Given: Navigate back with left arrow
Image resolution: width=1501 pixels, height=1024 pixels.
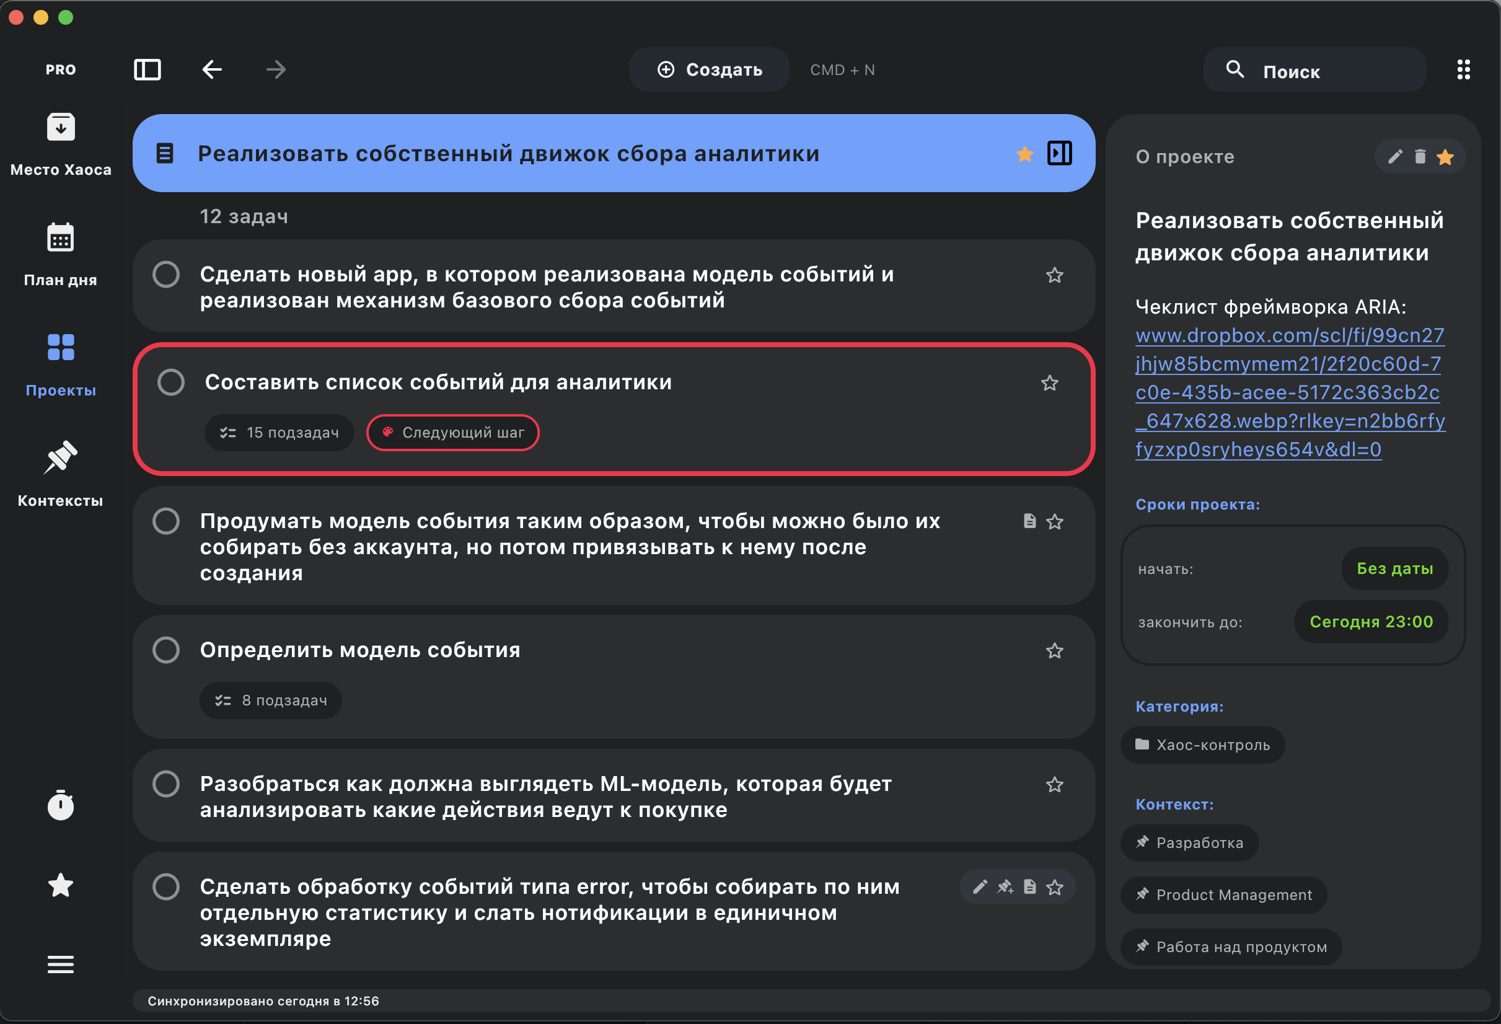Looking at the screenshot, I should 212,70.
